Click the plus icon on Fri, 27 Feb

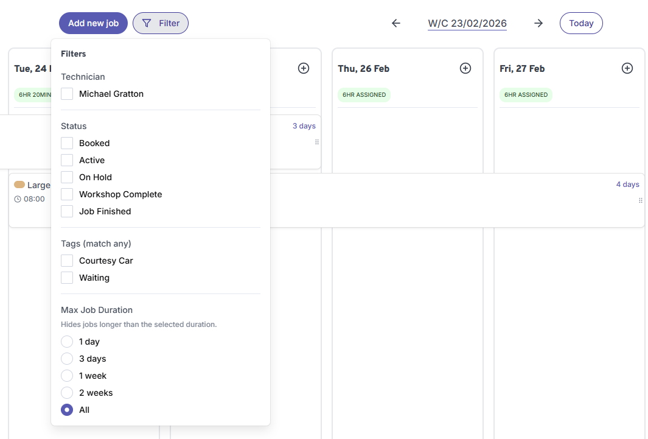[627, 68]
